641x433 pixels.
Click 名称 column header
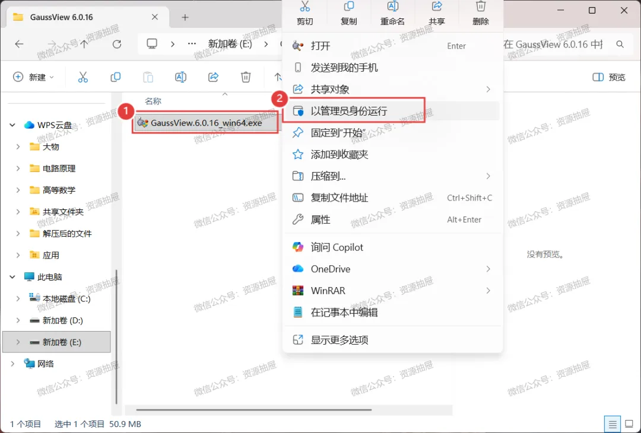click(x=153, y=101)
